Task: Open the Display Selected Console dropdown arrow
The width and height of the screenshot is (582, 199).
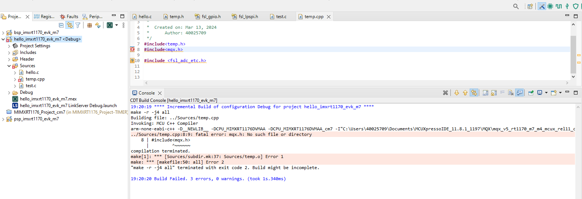Action: [546, 93]
